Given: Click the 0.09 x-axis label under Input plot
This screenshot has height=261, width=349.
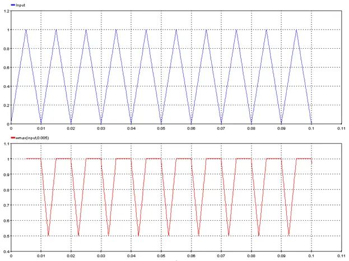Looking at the screenshot, I should pyautogui.click(x=281, y=128).
